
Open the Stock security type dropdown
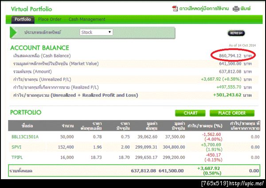pos(96,32)
